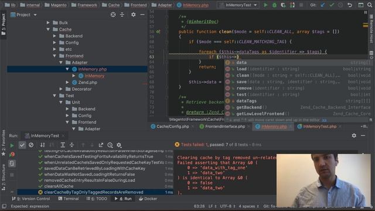Start debugging with the bug icon

point(274,5)
